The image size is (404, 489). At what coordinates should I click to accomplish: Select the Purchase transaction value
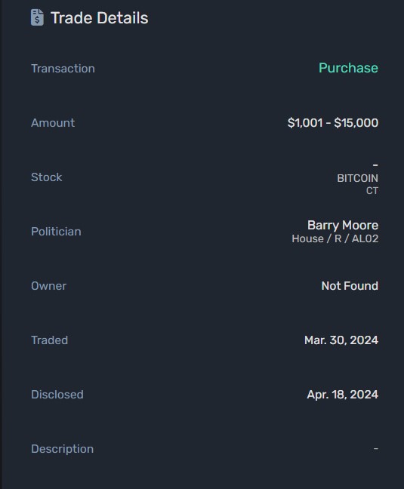(348, 68)
